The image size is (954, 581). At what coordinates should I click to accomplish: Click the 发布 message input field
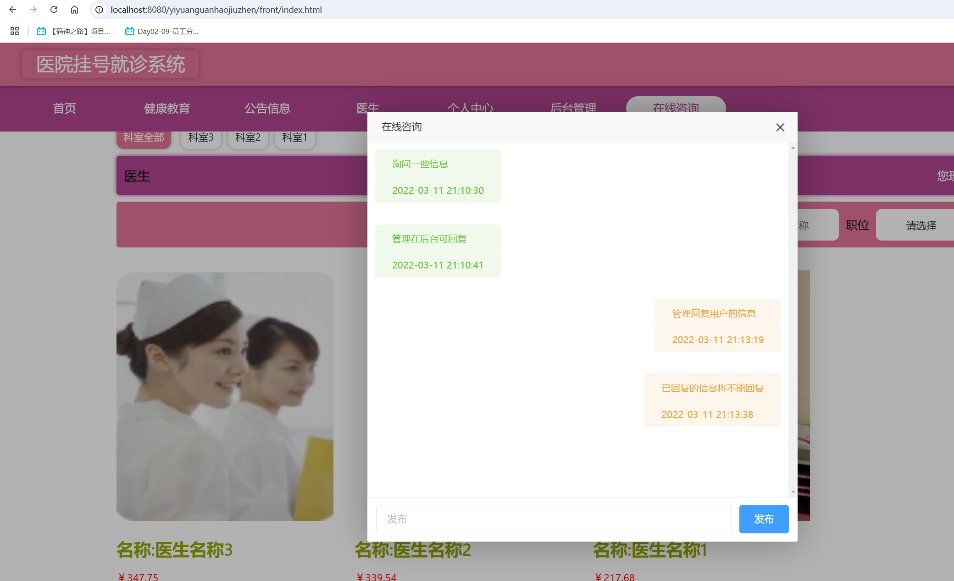click(x=554, y=519)
